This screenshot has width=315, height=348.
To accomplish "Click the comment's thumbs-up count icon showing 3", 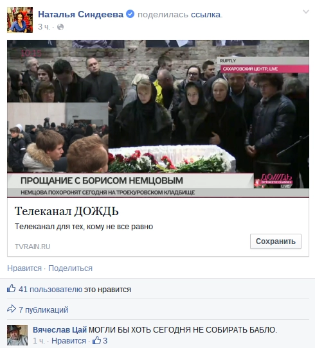I will 100,340.
